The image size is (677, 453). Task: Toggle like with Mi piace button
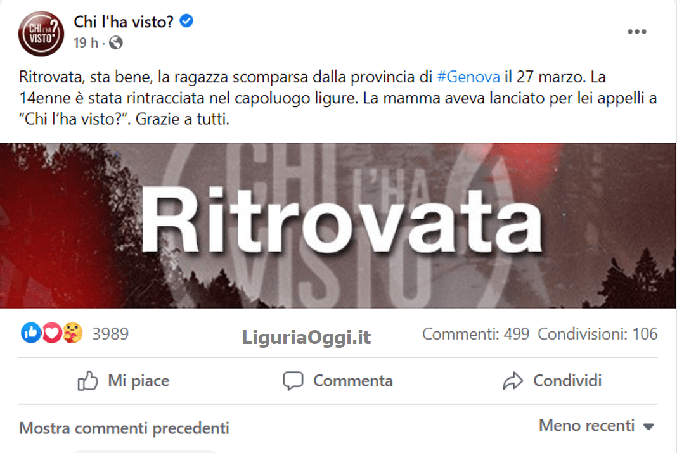click(x=124, y=381)
